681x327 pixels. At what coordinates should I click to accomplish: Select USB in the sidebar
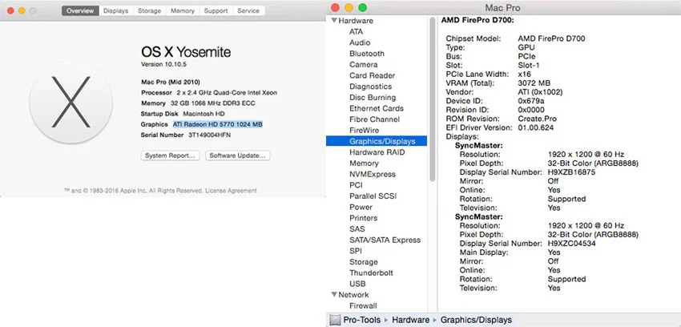pyautogui.click(x=357, y=284)
